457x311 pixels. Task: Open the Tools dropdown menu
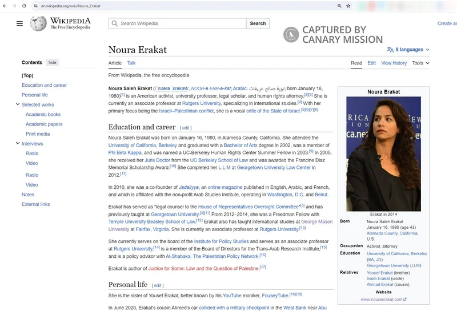(420, 63)
